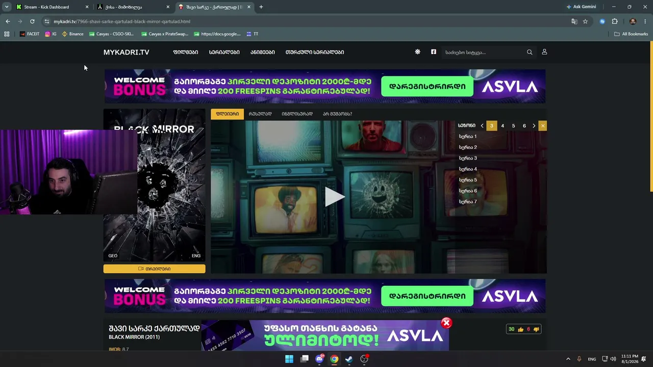Open the Windows Start menu
This screenshot has height=367, width=653.
[289, 359]
